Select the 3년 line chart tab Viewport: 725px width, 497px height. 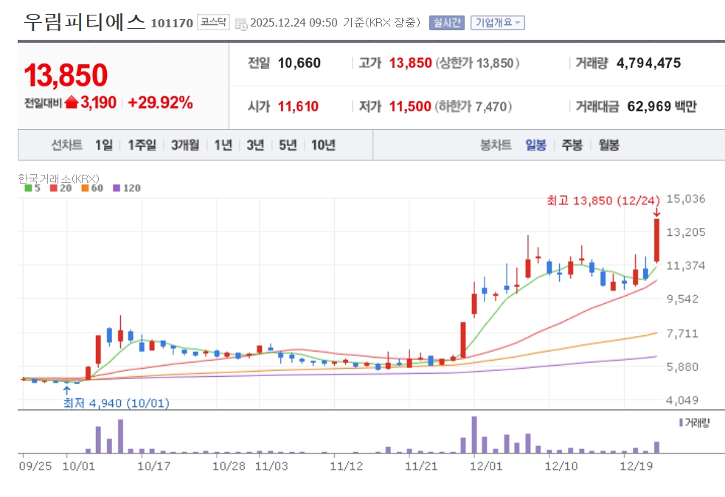click(x=255, y=145)
